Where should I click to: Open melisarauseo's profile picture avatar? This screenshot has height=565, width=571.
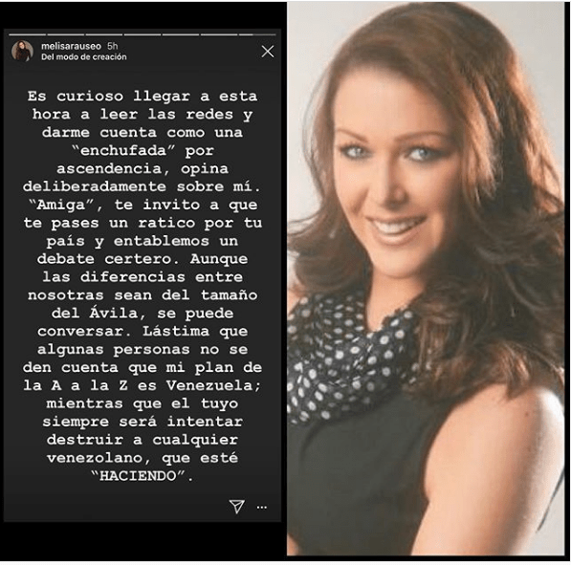pyautogui.click(x=22, y=51)
